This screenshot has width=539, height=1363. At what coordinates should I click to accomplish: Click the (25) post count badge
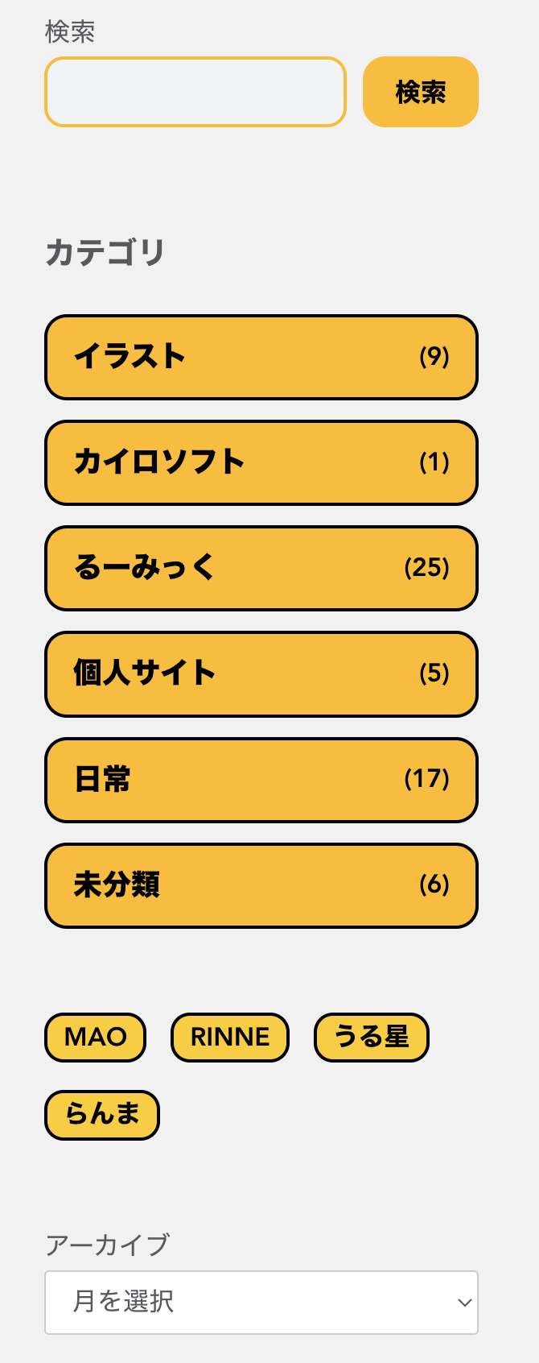426,568
